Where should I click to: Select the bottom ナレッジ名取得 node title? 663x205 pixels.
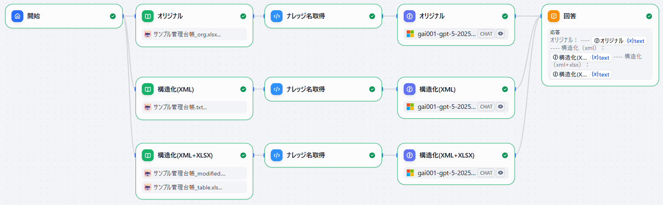[x=305, y=155]
